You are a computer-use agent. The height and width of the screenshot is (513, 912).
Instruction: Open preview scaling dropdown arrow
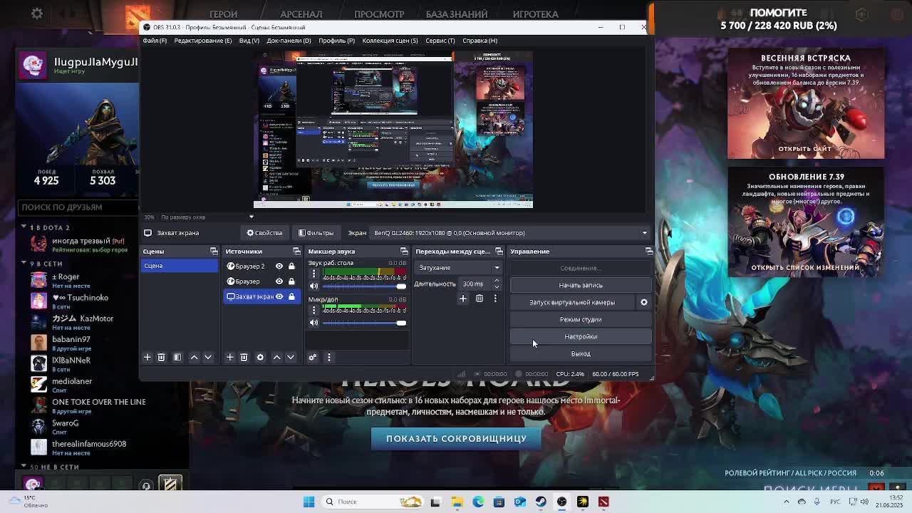click(251, 217)
